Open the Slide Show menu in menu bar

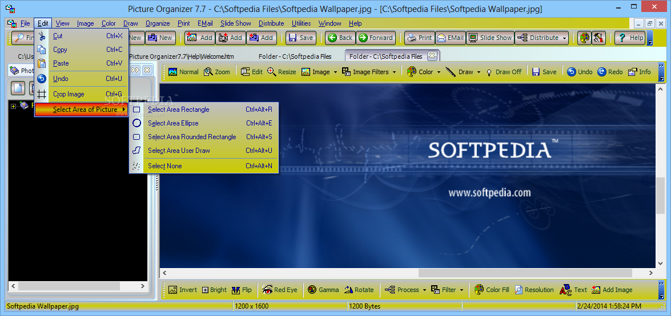(236, 23)
